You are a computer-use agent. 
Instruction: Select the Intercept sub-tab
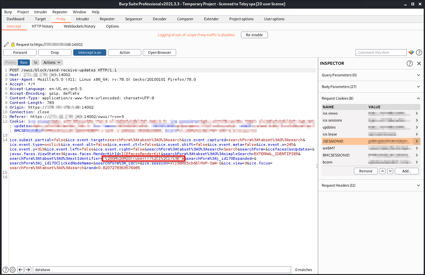pyautogui.click(x=14, y=26)
